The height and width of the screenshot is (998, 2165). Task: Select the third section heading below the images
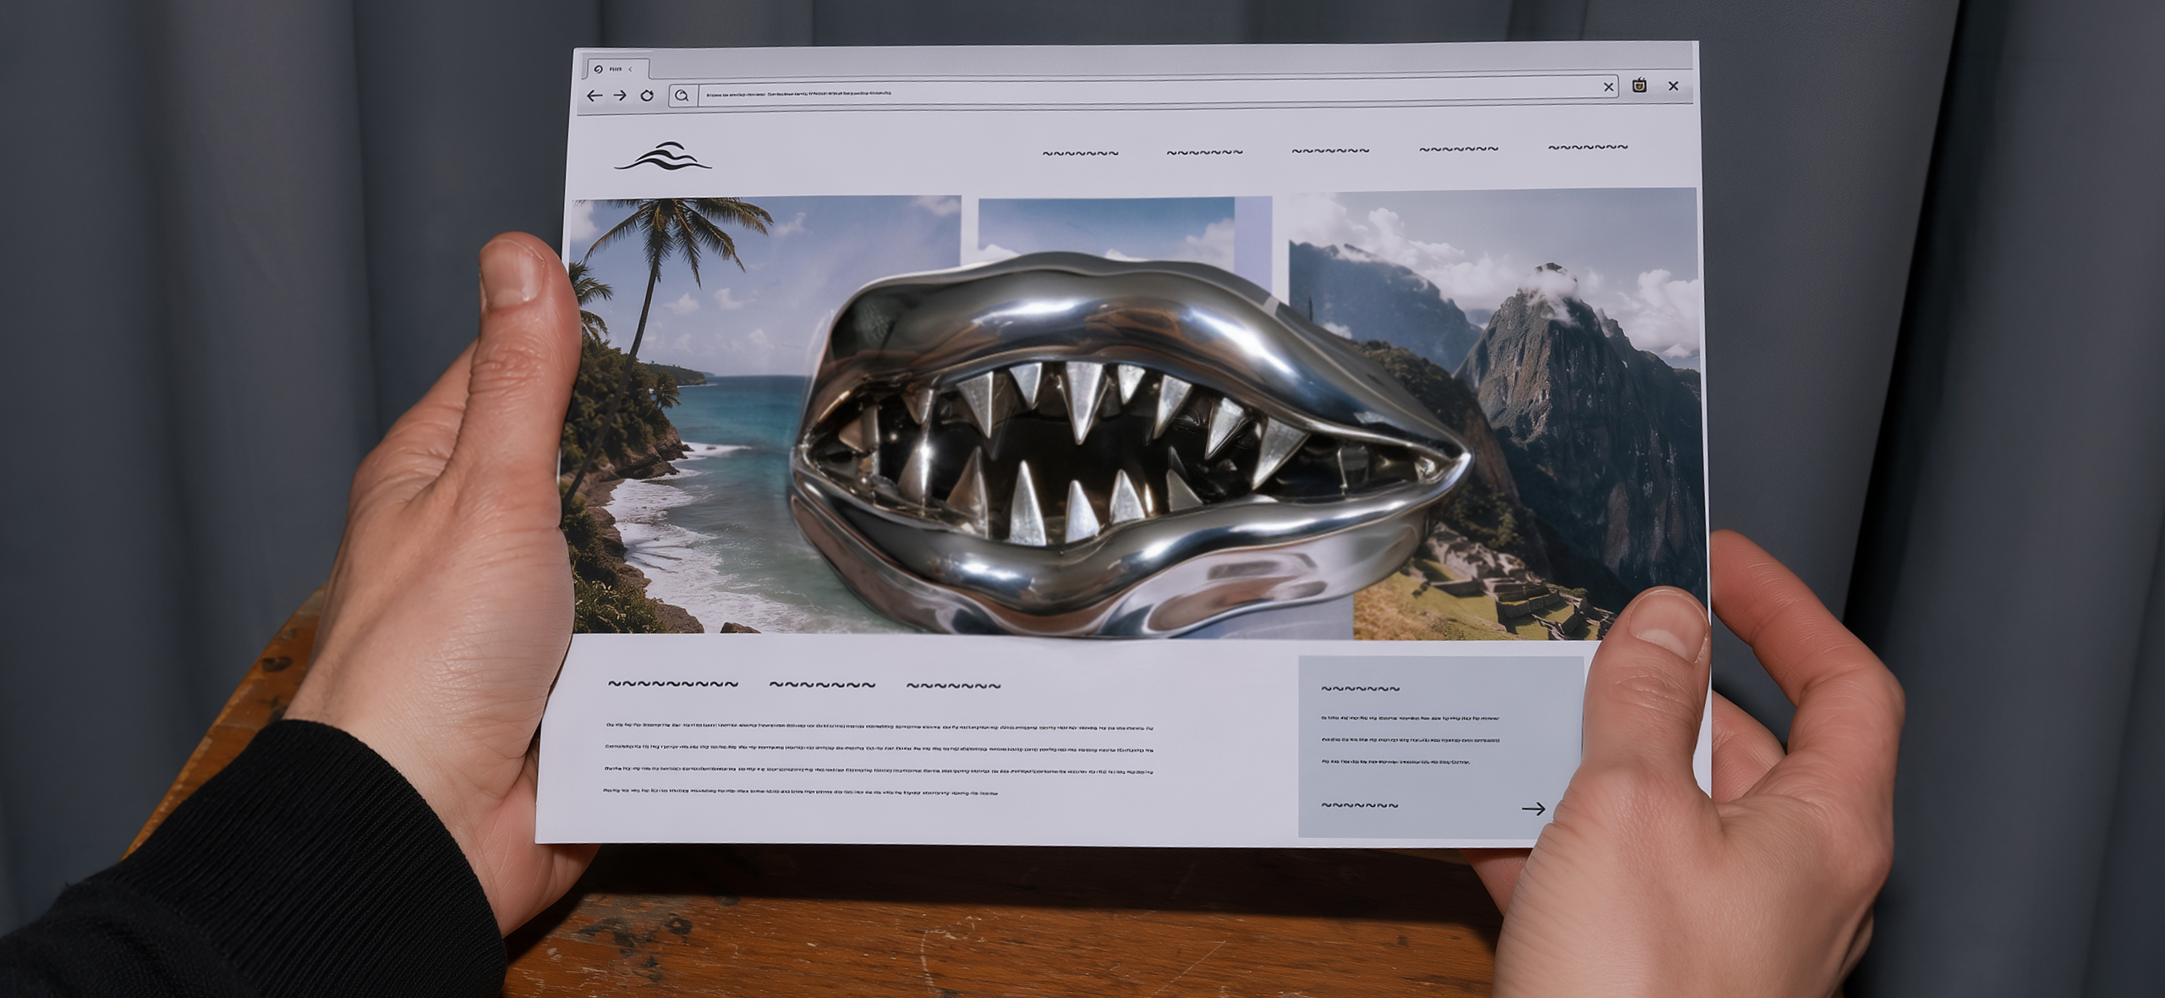[x=953, y=686]
